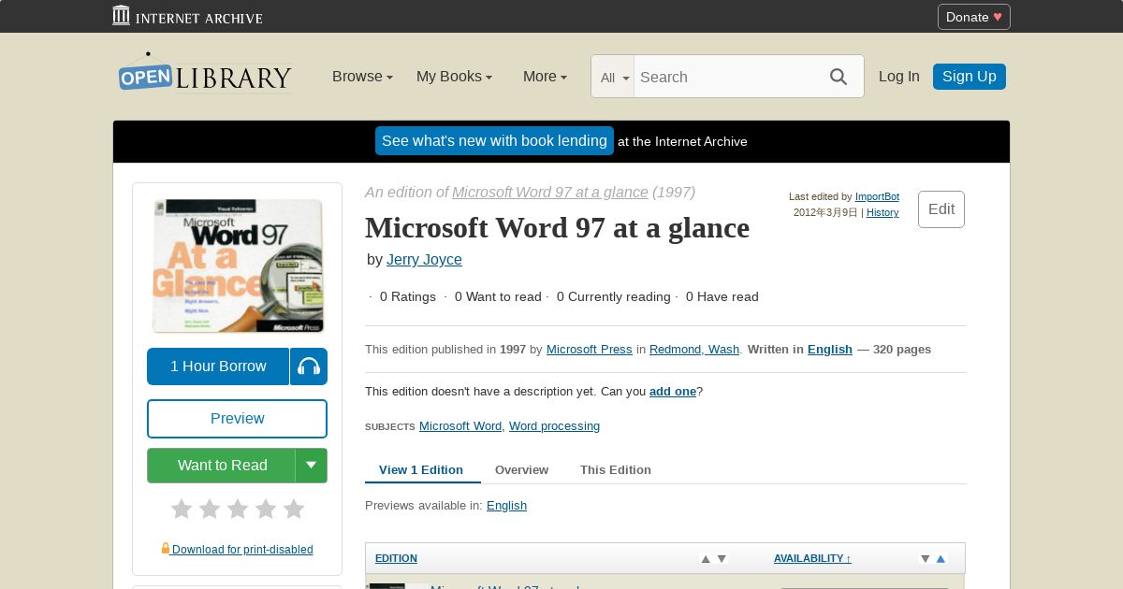The height and width of the screenshot is (589, 1123).
Task: Open the Want to Read dropdown arrow
Action: [x=312, y=466]
